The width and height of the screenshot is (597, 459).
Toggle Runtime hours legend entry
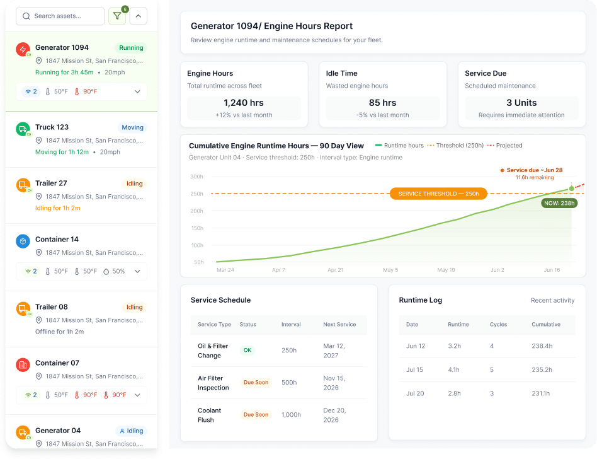pyautogui.click(x=399, y=145)
